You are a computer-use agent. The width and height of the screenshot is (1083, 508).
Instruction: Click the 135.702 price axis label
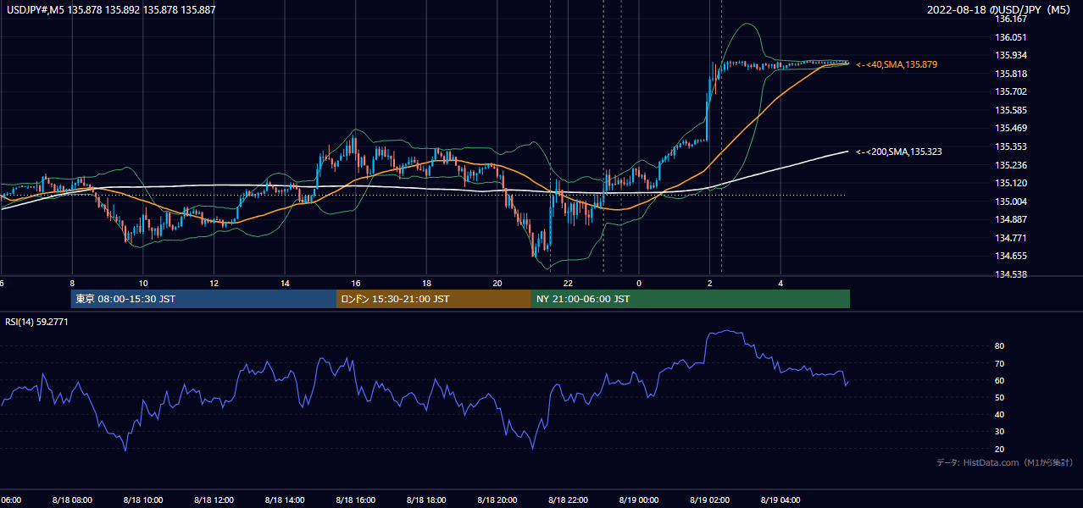1010,91
